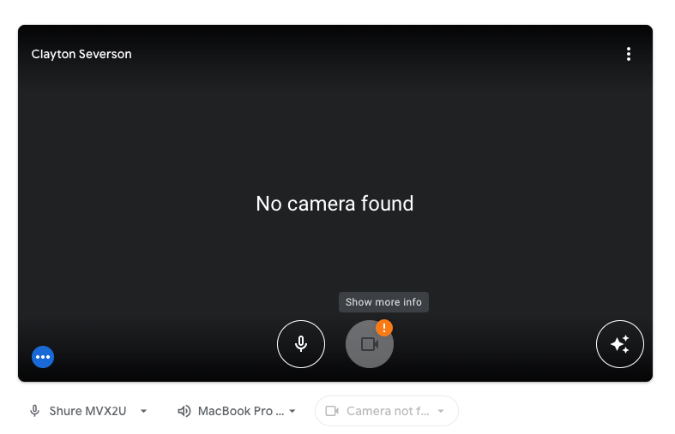Click the arrow next to Shure MVX2U
This screenshot has height=434, width=675.
tap(144, 411)
